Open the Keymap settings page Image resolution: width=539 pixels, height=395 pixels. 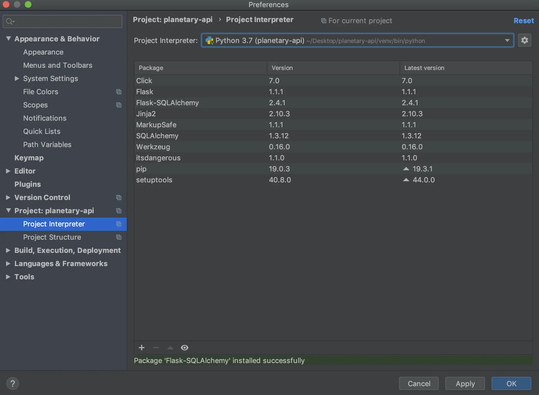tap(29, 158)
